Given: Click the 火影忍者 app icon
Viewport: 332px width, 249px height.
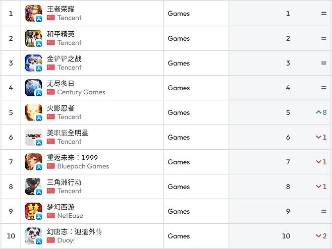Looking at the screenshot, I should (33, 112).
